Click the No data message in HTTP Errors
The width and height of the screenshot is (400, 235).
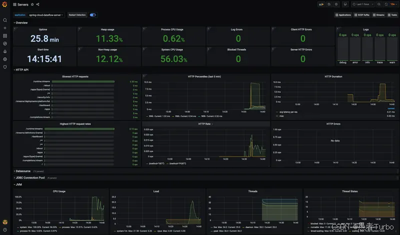[335, 140]
